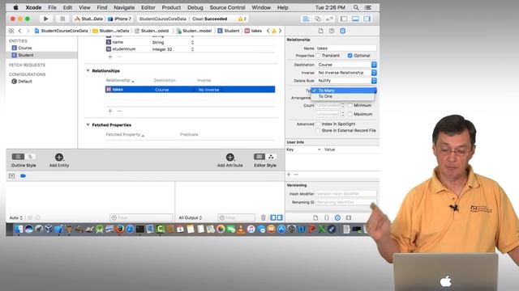
Task: Toggle the utilities pane
Action: 367,19
